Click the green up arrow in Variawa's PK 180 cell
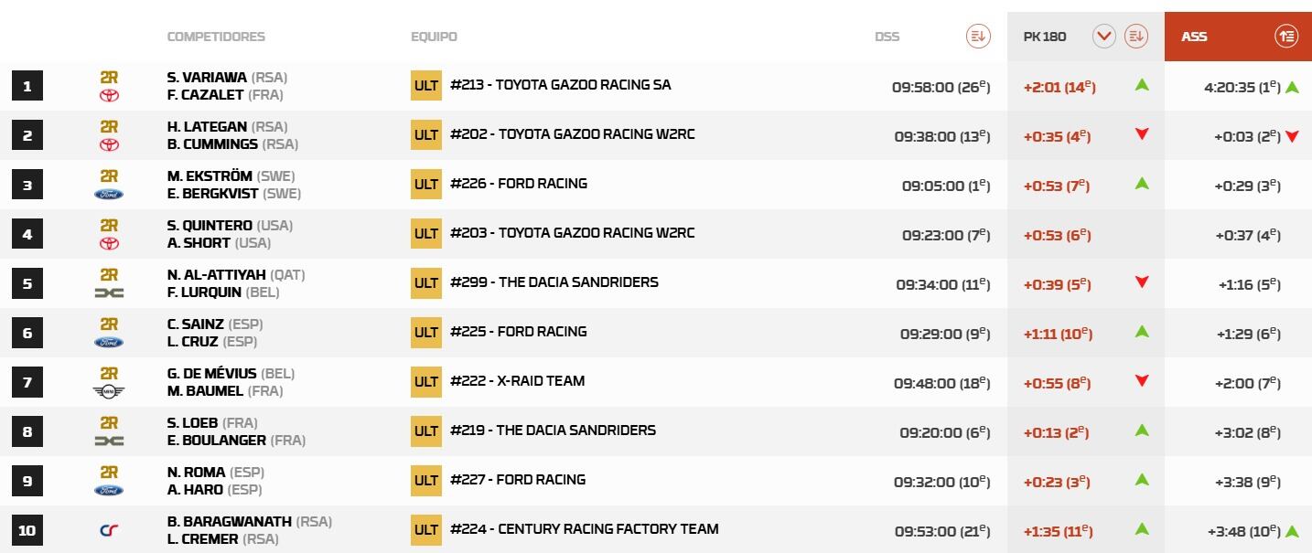The width and height of the screenshot is (1312, 553). 1141,85
